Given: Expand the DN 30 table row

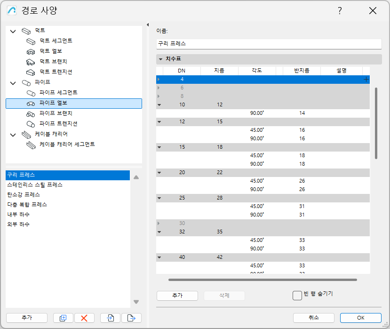Looking at the screenshot, I should pos(159,223).
